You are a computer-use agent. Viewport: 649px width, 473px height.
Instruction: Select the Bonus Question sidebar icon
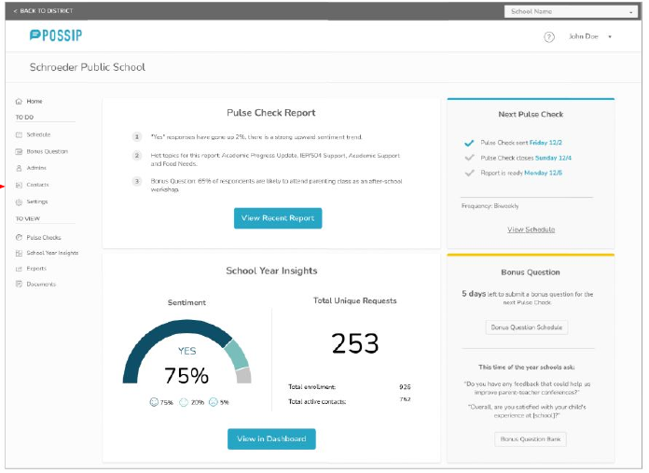click(x=19, y=151)
